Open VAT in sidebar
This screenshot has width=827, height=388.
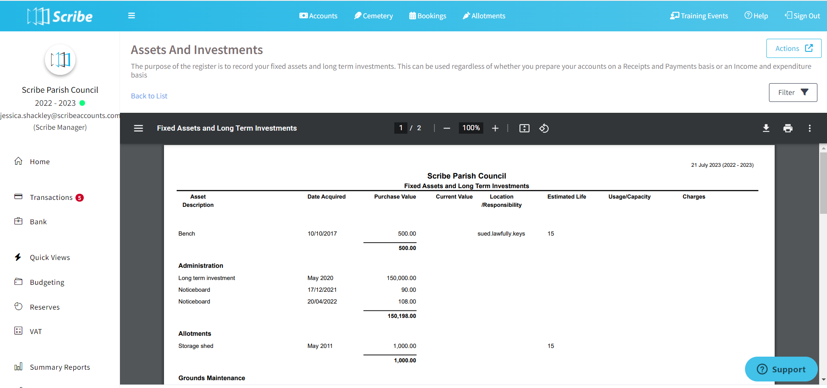point(36,331)
